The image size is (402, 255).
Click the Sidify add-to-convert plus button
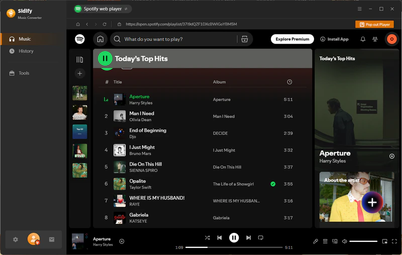(372, 202)
